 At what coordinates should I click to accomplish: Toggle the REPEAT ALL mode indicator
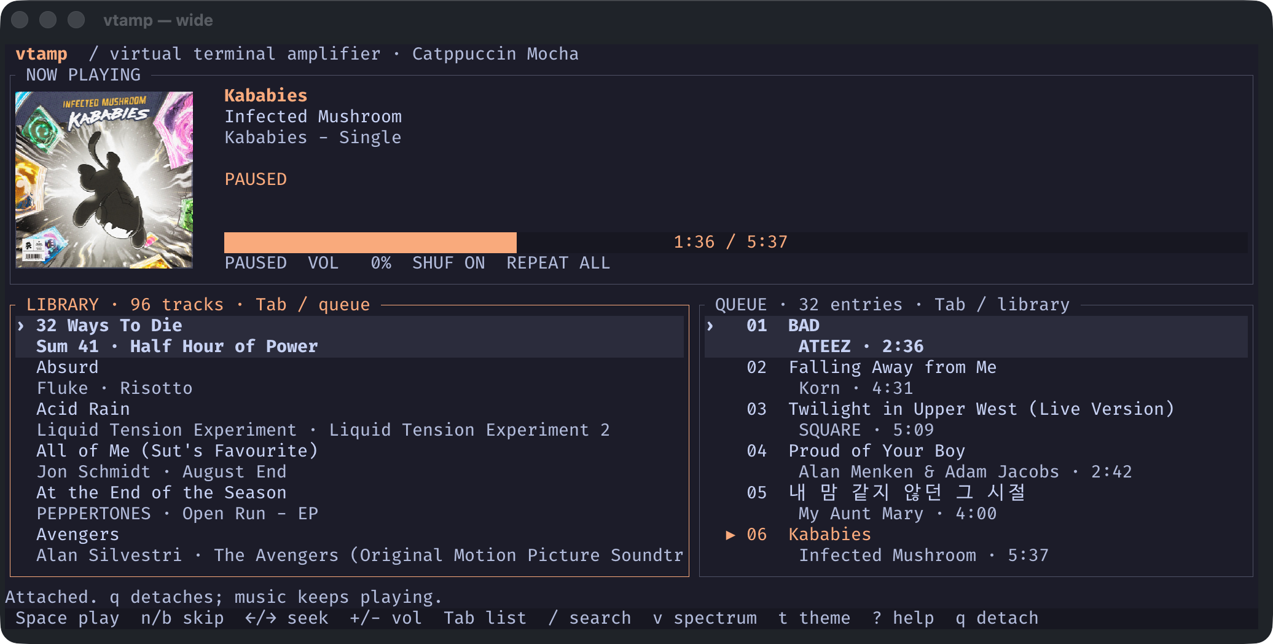point(558,263)
